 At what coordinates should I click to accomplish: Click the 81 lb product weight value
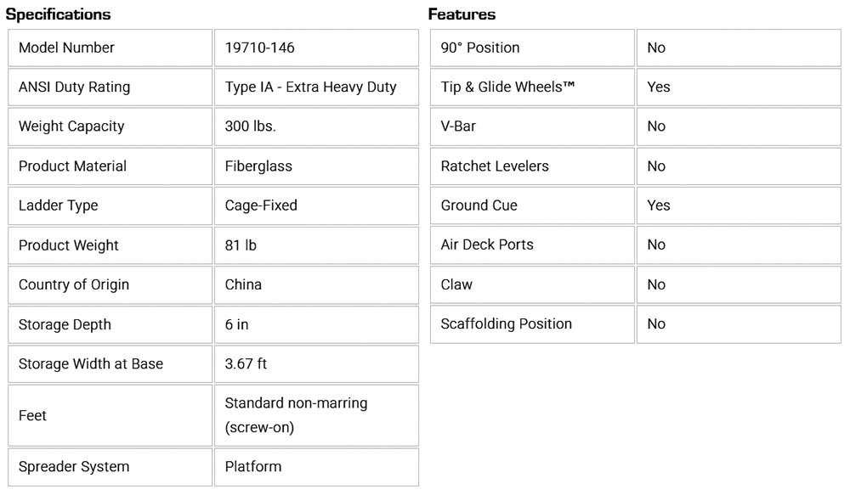pos(241,245)
